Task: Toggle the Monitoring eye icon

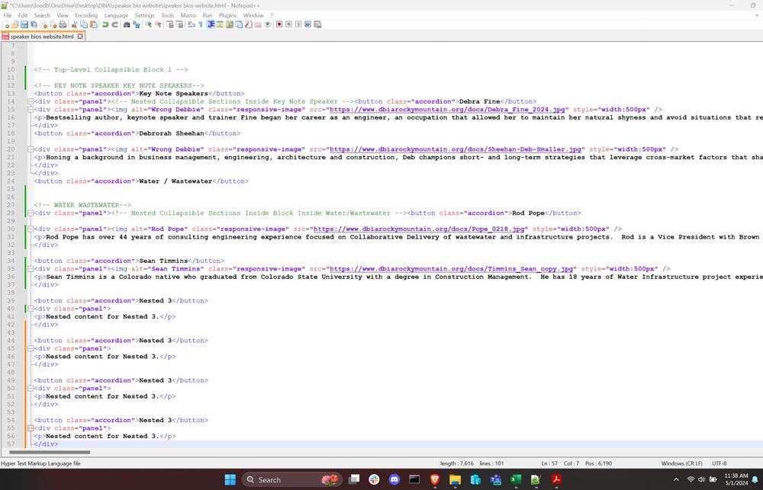Action: [x=268, y=24]
